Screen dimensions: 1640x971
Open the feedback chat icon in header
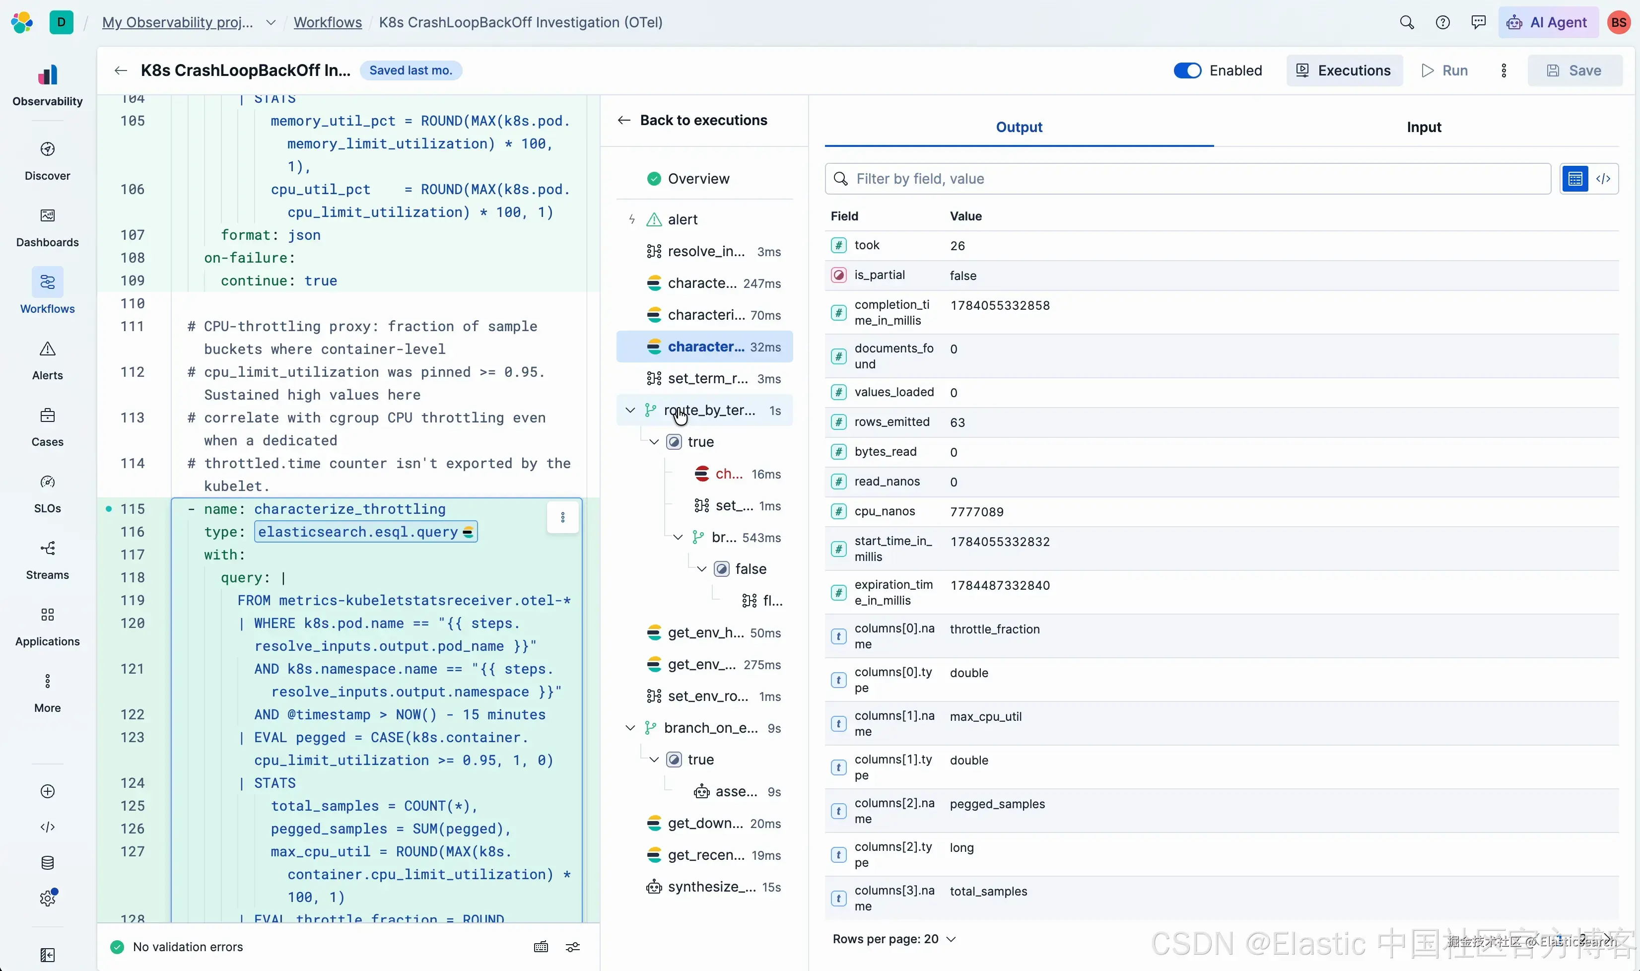(1478, 22)
